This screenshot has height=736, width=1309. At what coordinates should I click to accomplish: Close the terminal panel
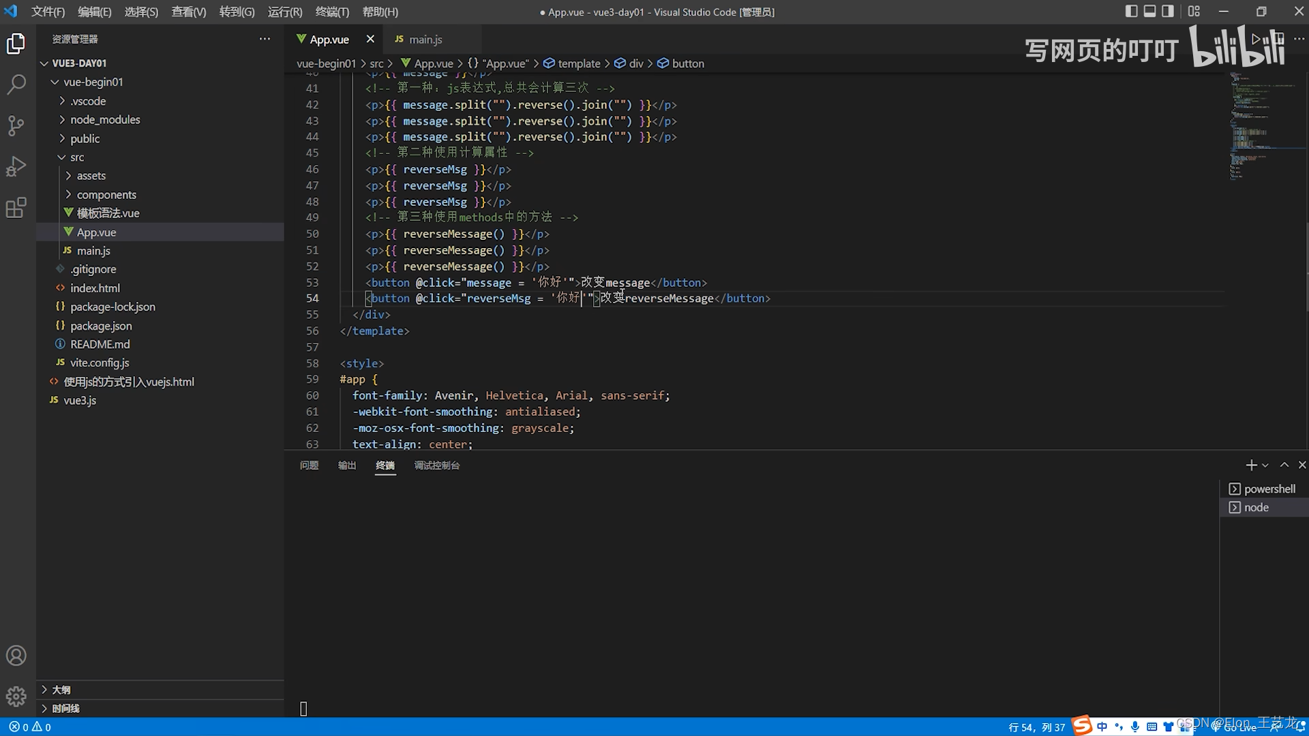pos(1302,465)
